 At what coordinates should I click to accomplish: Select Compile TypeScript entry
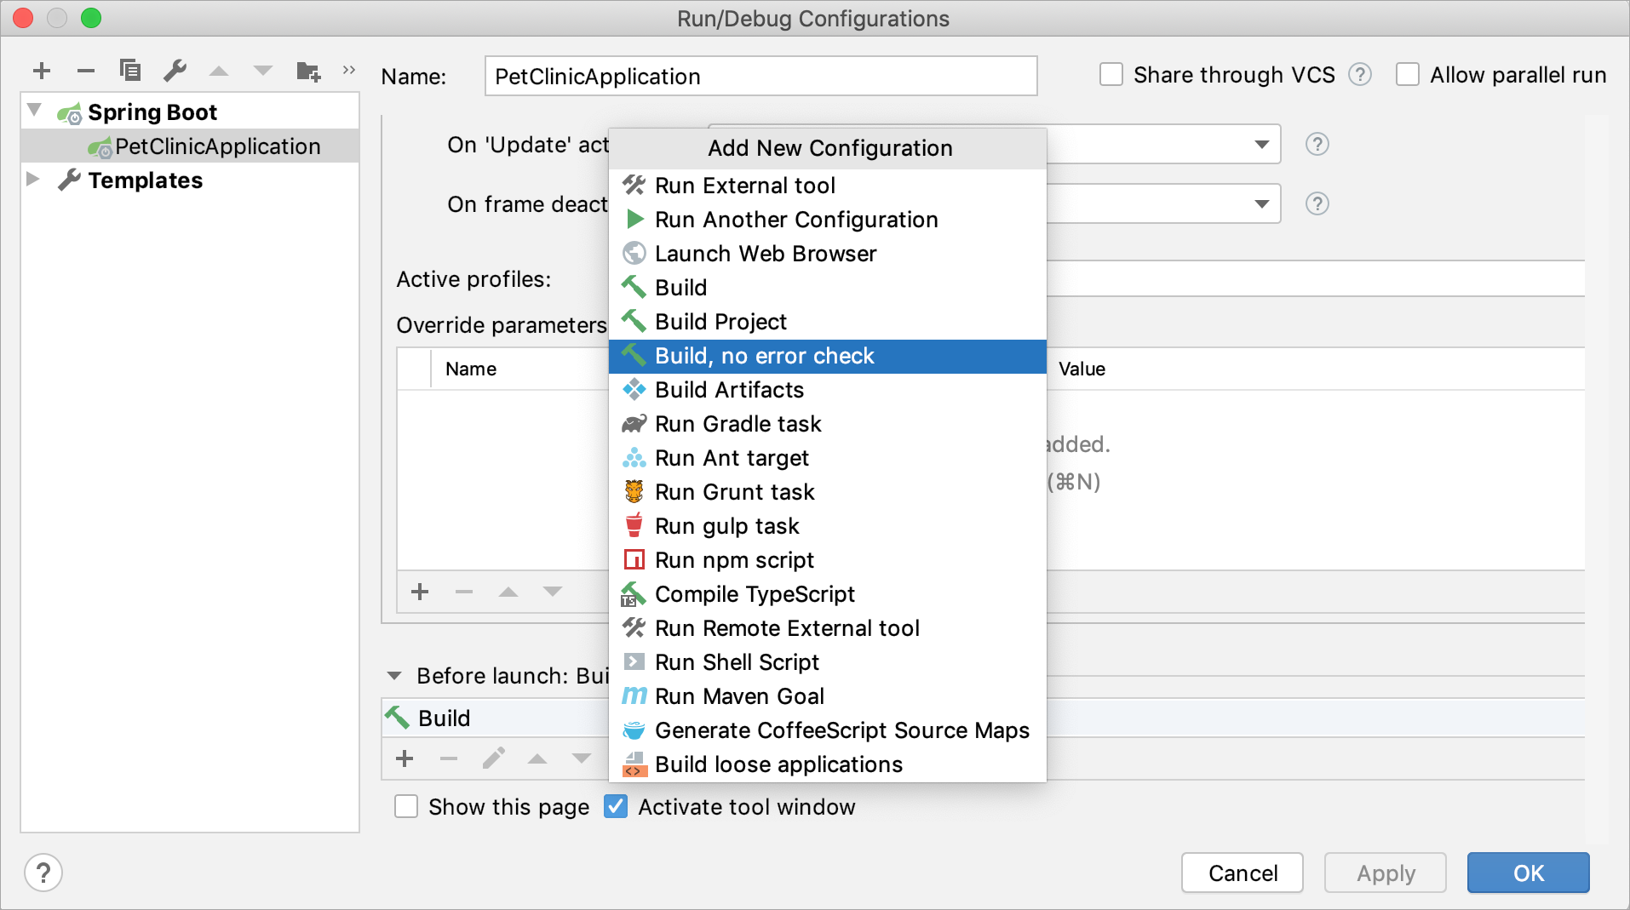(x=828, y=594)
